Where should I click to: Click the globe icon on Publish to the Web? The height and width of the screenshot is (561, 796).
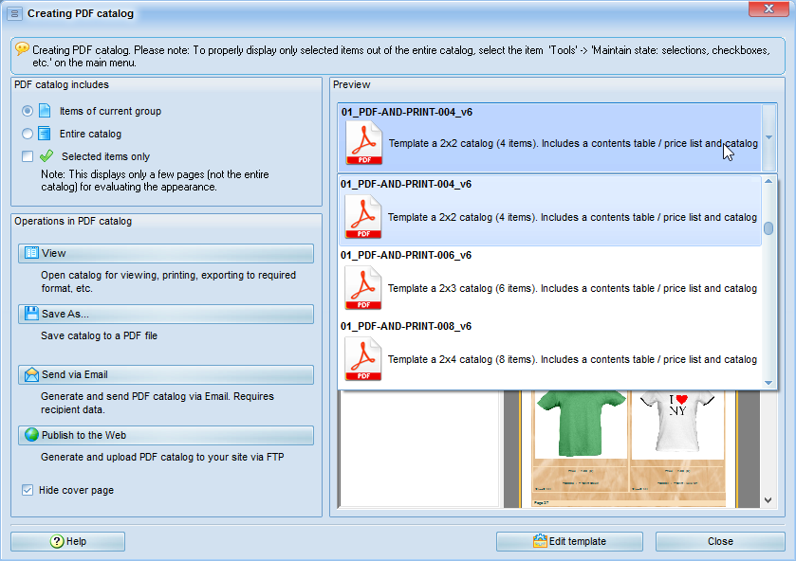click(x=31, y=435)
